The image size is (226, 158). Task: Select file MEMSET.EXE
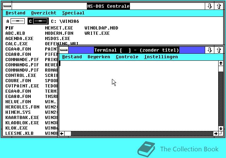pos(59,28)
